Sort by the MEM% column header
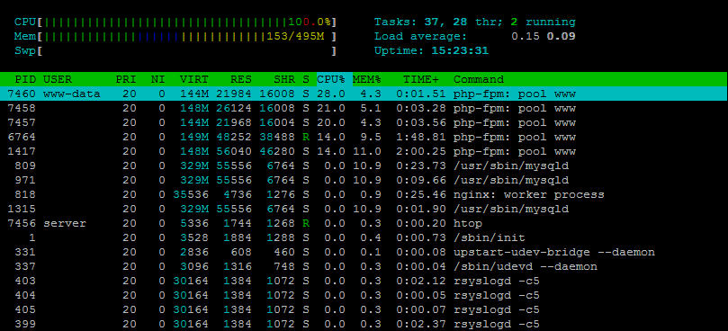The image size is (728, 331). [x=367, y=79]
